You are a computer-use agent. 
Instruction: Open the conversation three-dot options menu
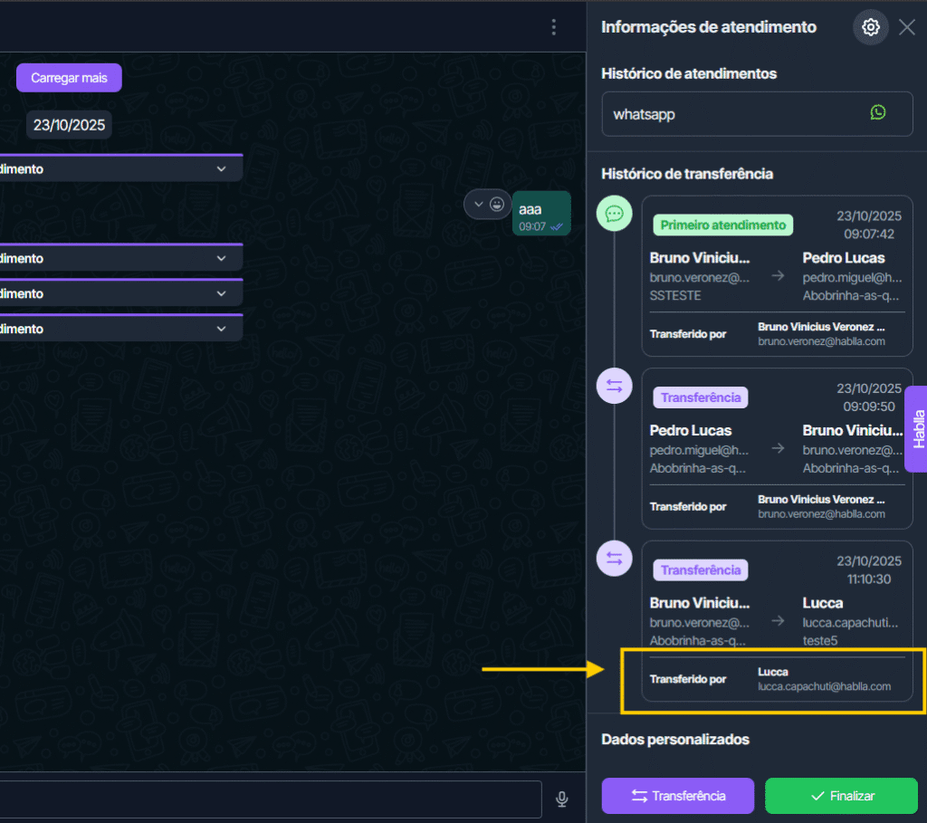coord(554,27)
